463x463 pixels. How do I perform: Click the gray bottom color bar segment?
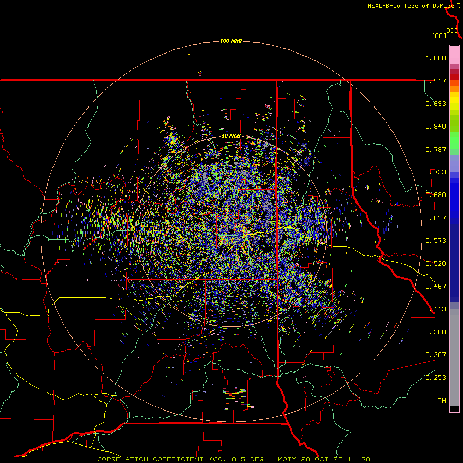coord(454,358)
